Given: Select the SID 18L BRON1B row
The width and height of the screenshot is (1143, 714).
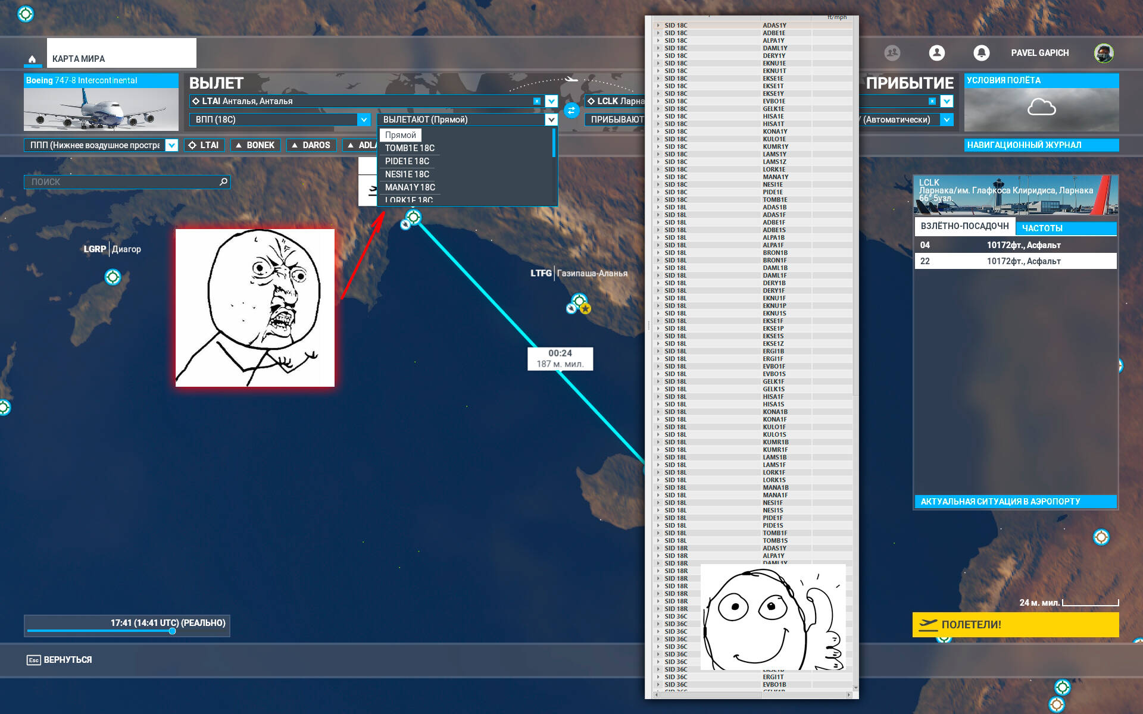Looking at the screenshot, I should point(753,253).
